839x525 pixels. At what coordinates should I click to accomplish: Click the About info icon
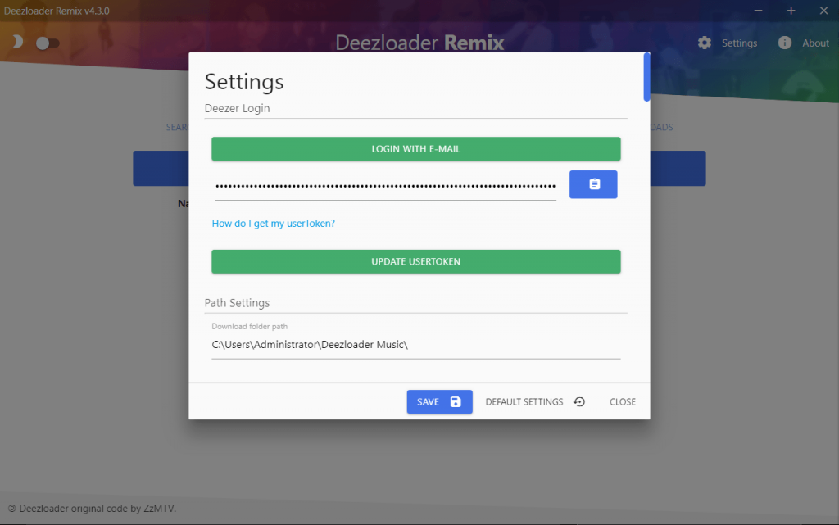(784, 43)
